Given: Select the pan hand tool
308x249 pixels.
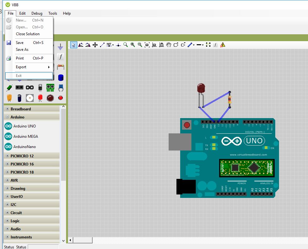Looking at the screenshot, I should [x=169, y=45].
